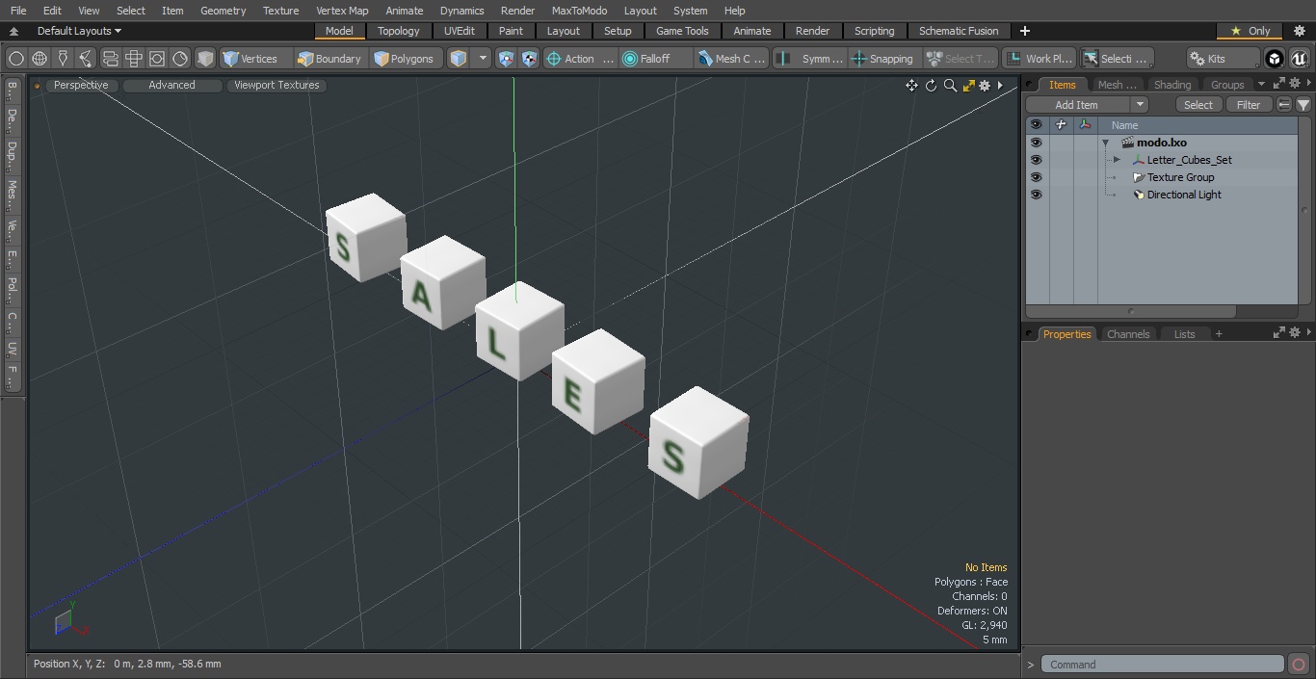Click the Unity bridge cube icon
The height and width of the screenshot is (679, 1316).
click(x=1275, y=59)
